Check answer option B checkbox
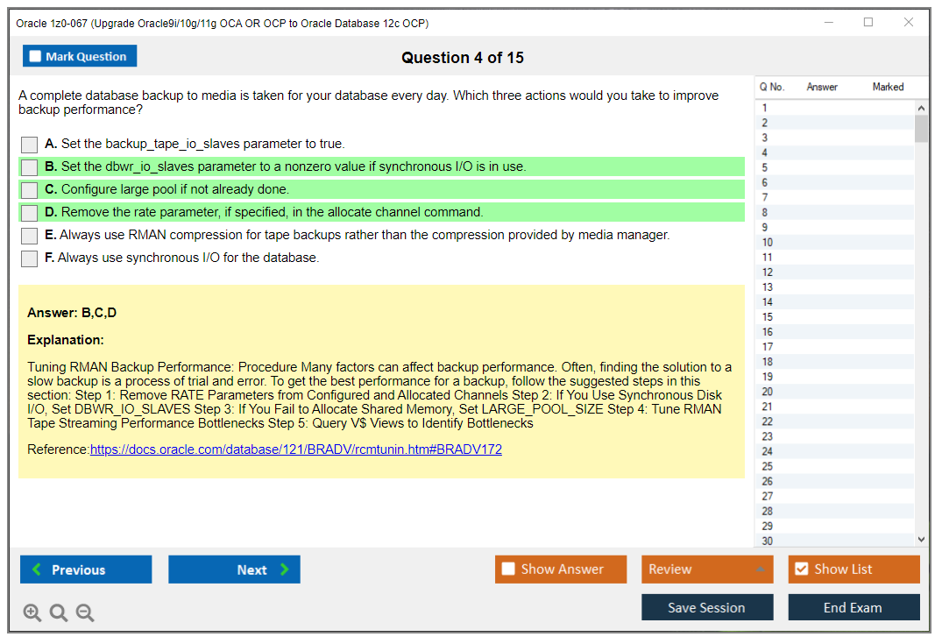 (x=29, y=166)
